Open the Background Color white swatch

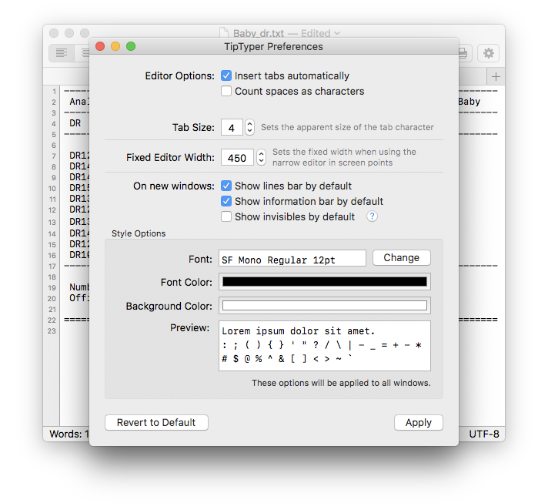tap(324, 306)
